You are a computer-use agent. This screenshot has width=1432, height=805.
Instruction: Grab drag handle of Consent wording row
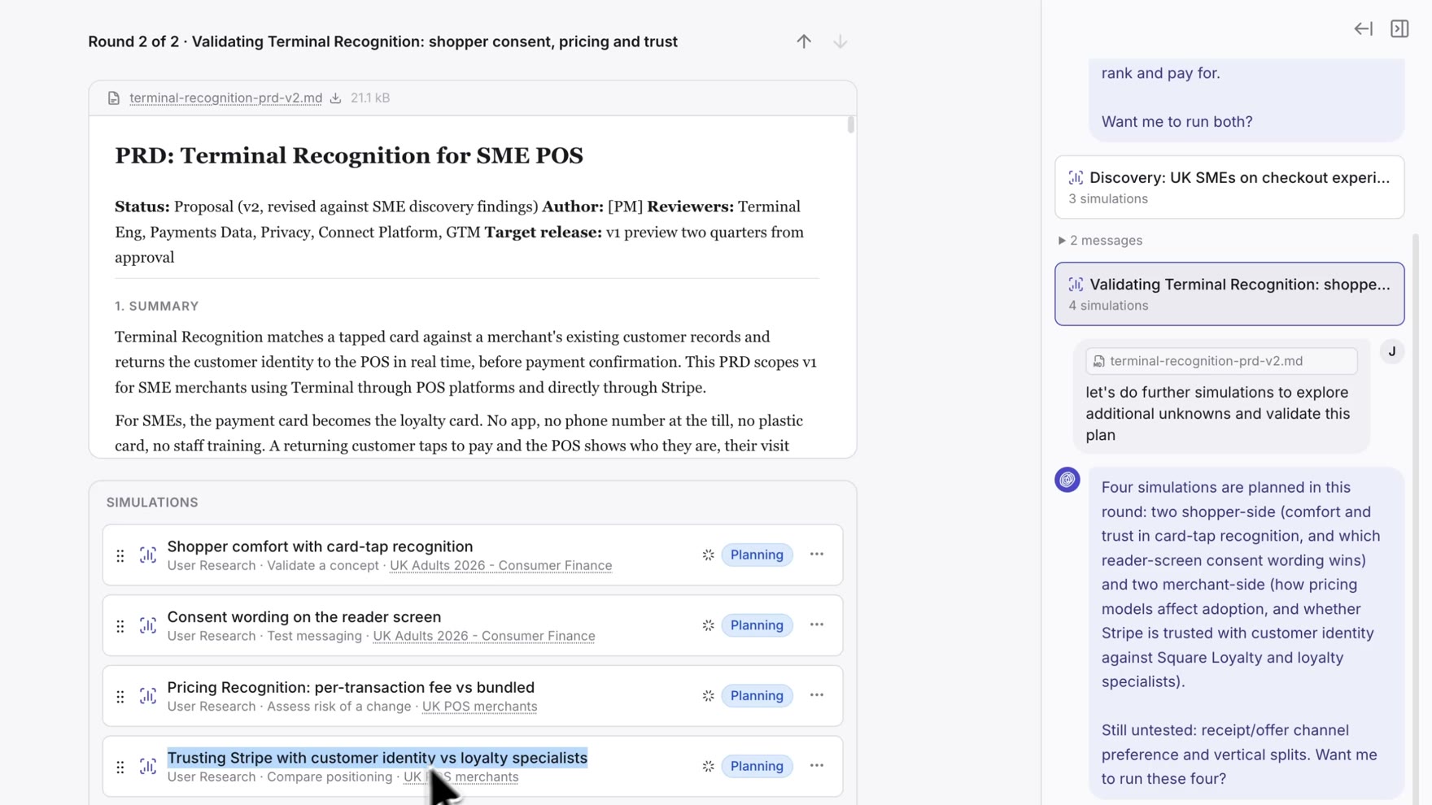tap(120, 626)
